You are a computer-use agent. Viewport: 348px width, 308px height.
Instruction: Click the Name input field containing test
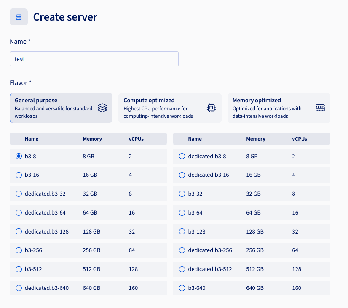[x=94, y=59]
